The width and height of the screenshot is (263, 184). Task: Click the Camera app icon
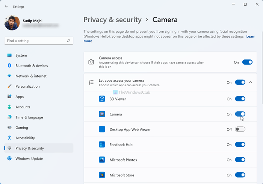pyautogui.click(x=102, y=114)
